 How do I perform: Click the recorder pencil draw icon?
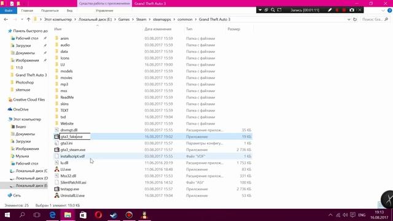(330, 10)
